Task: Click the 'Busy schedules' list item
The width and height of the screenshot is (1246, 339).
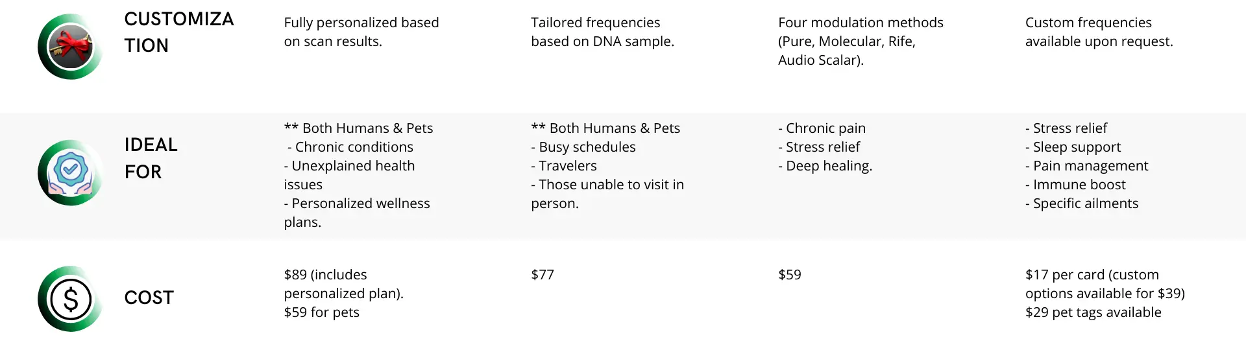Action: tap(583, 147)
